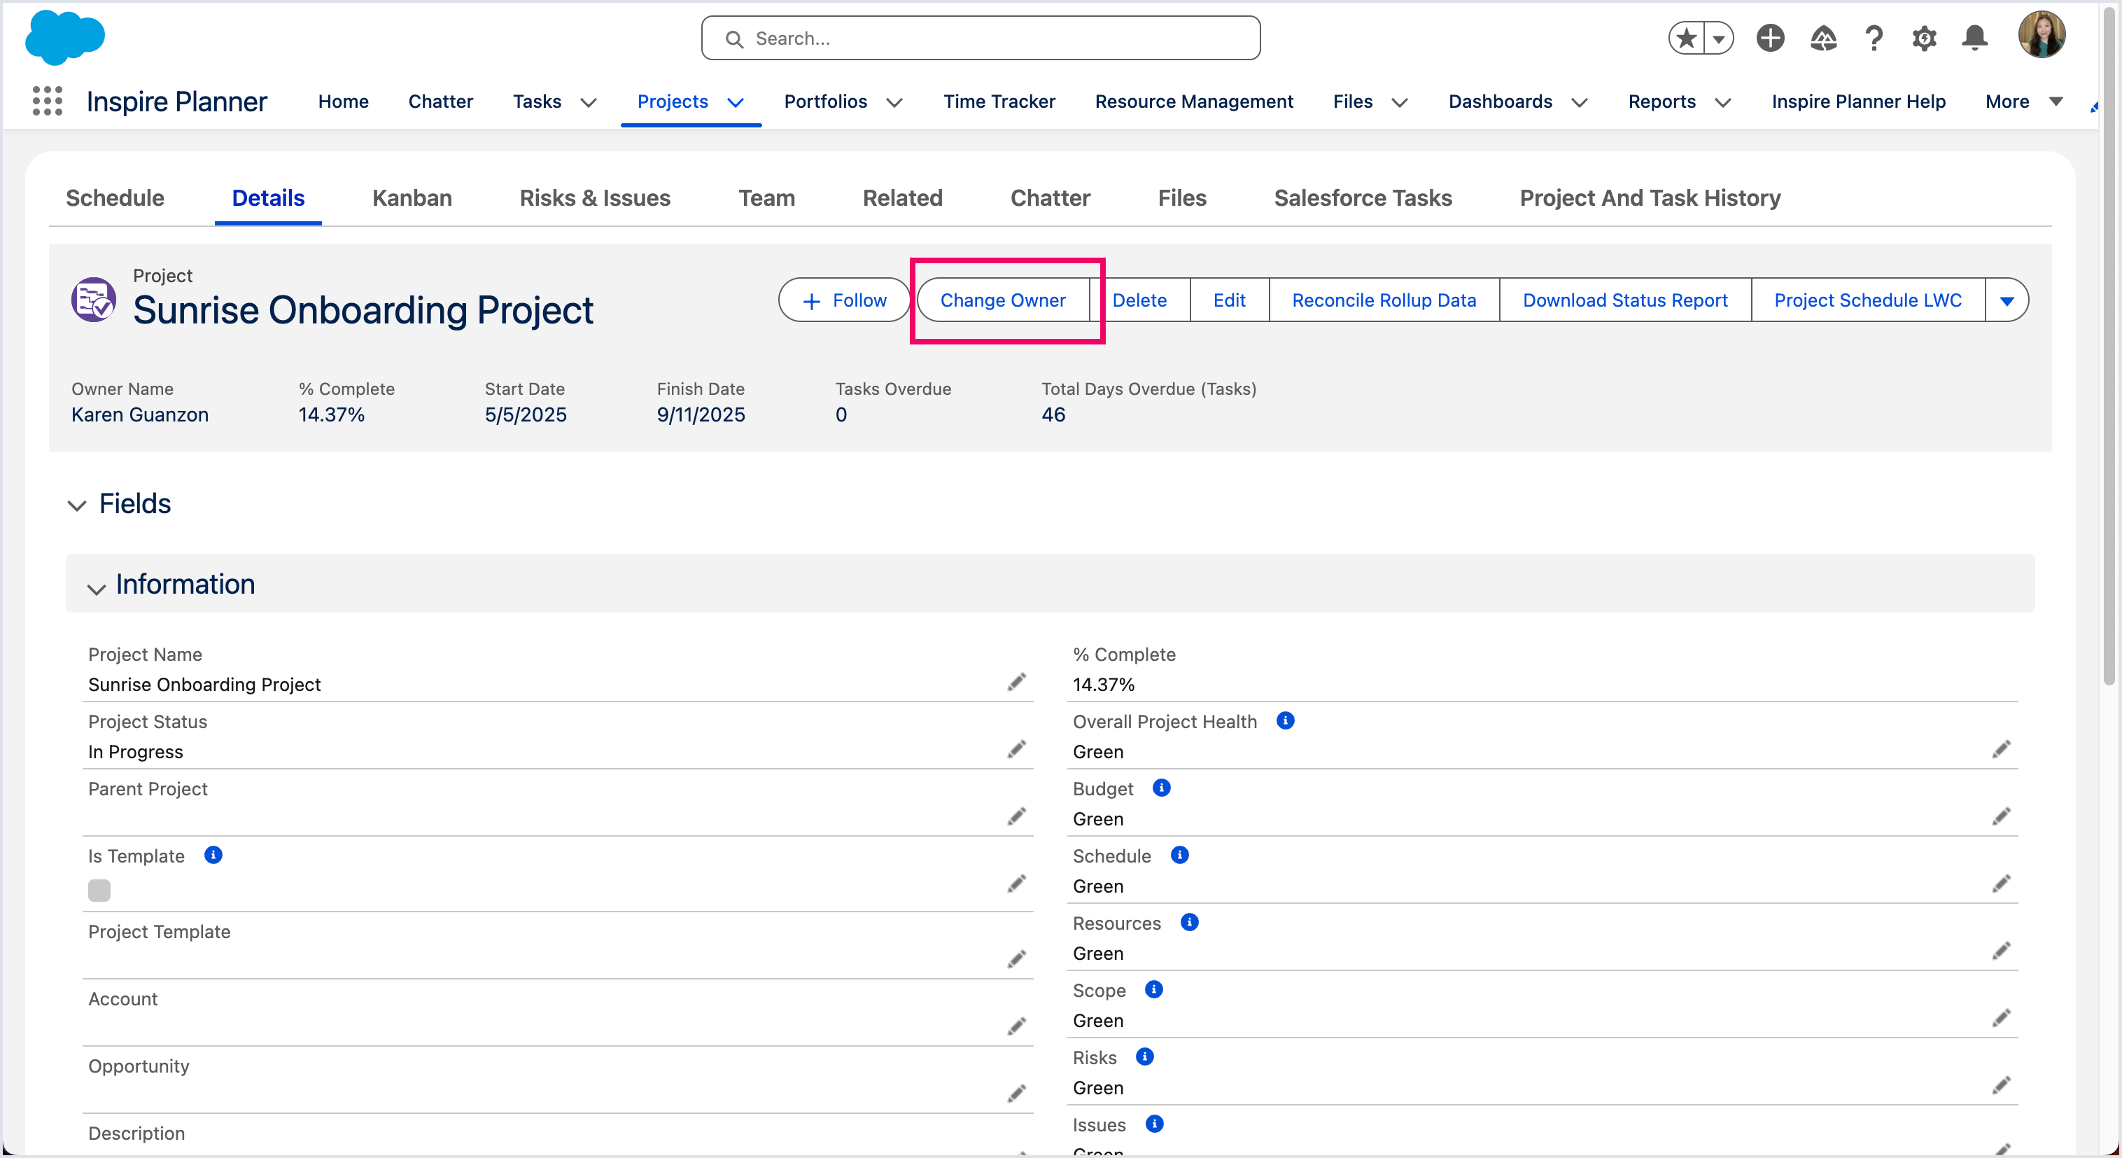Show info tooltip for Budget

tap(1162, 788)
